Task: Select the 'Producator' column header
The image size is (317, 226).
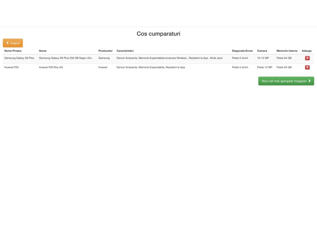Action: 105,51
